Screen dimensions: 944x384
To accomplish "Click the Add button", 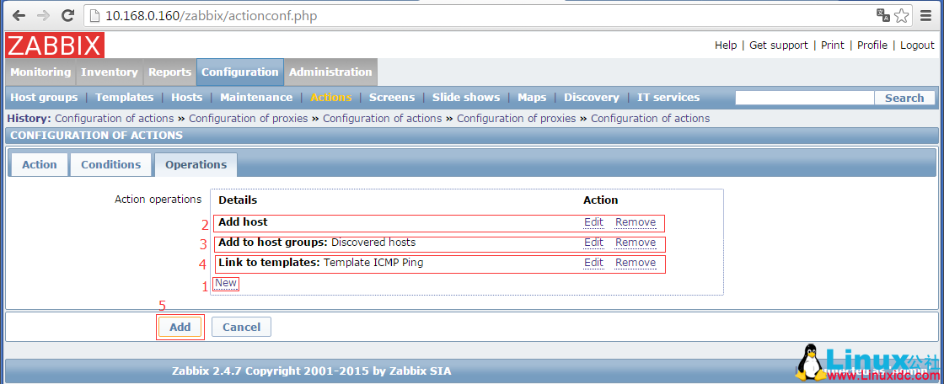I will (x=180, y=328).
